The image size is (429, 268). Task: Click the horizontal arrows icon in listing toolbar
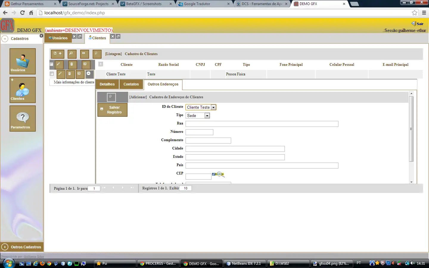[84, 54]
